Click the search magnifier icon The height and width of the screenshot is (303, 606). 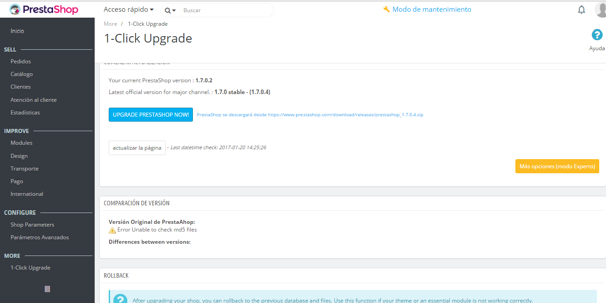(x=168, y=10)
